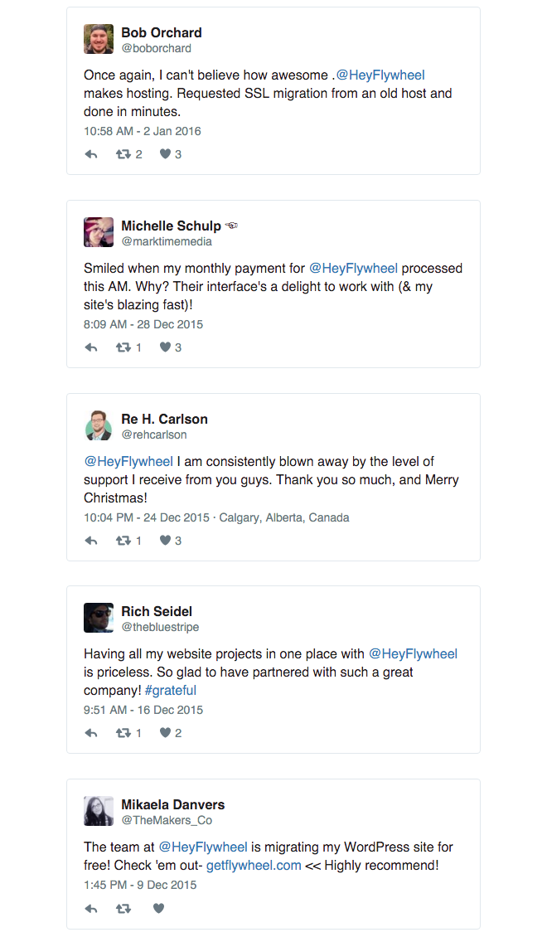This screenshot has height=937, width=547.
Task: Reply to Mikaela Danvers' tweet
Action: point(91,908)
